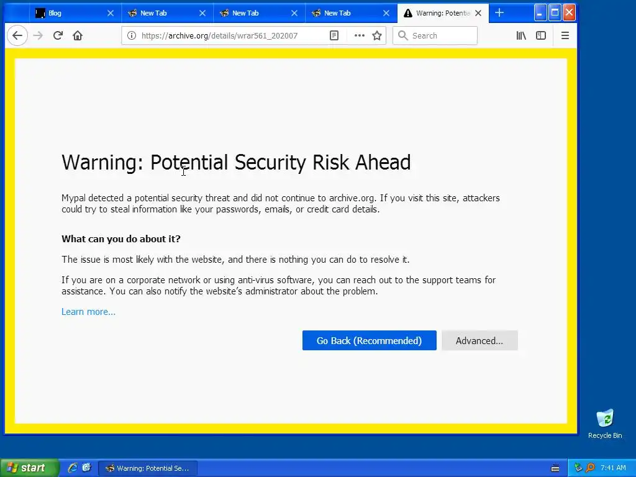Image resolution: width=636 pixels, height=477 pixels.
Task: Click the browser Back arrow button
Action: click(17, 35)
